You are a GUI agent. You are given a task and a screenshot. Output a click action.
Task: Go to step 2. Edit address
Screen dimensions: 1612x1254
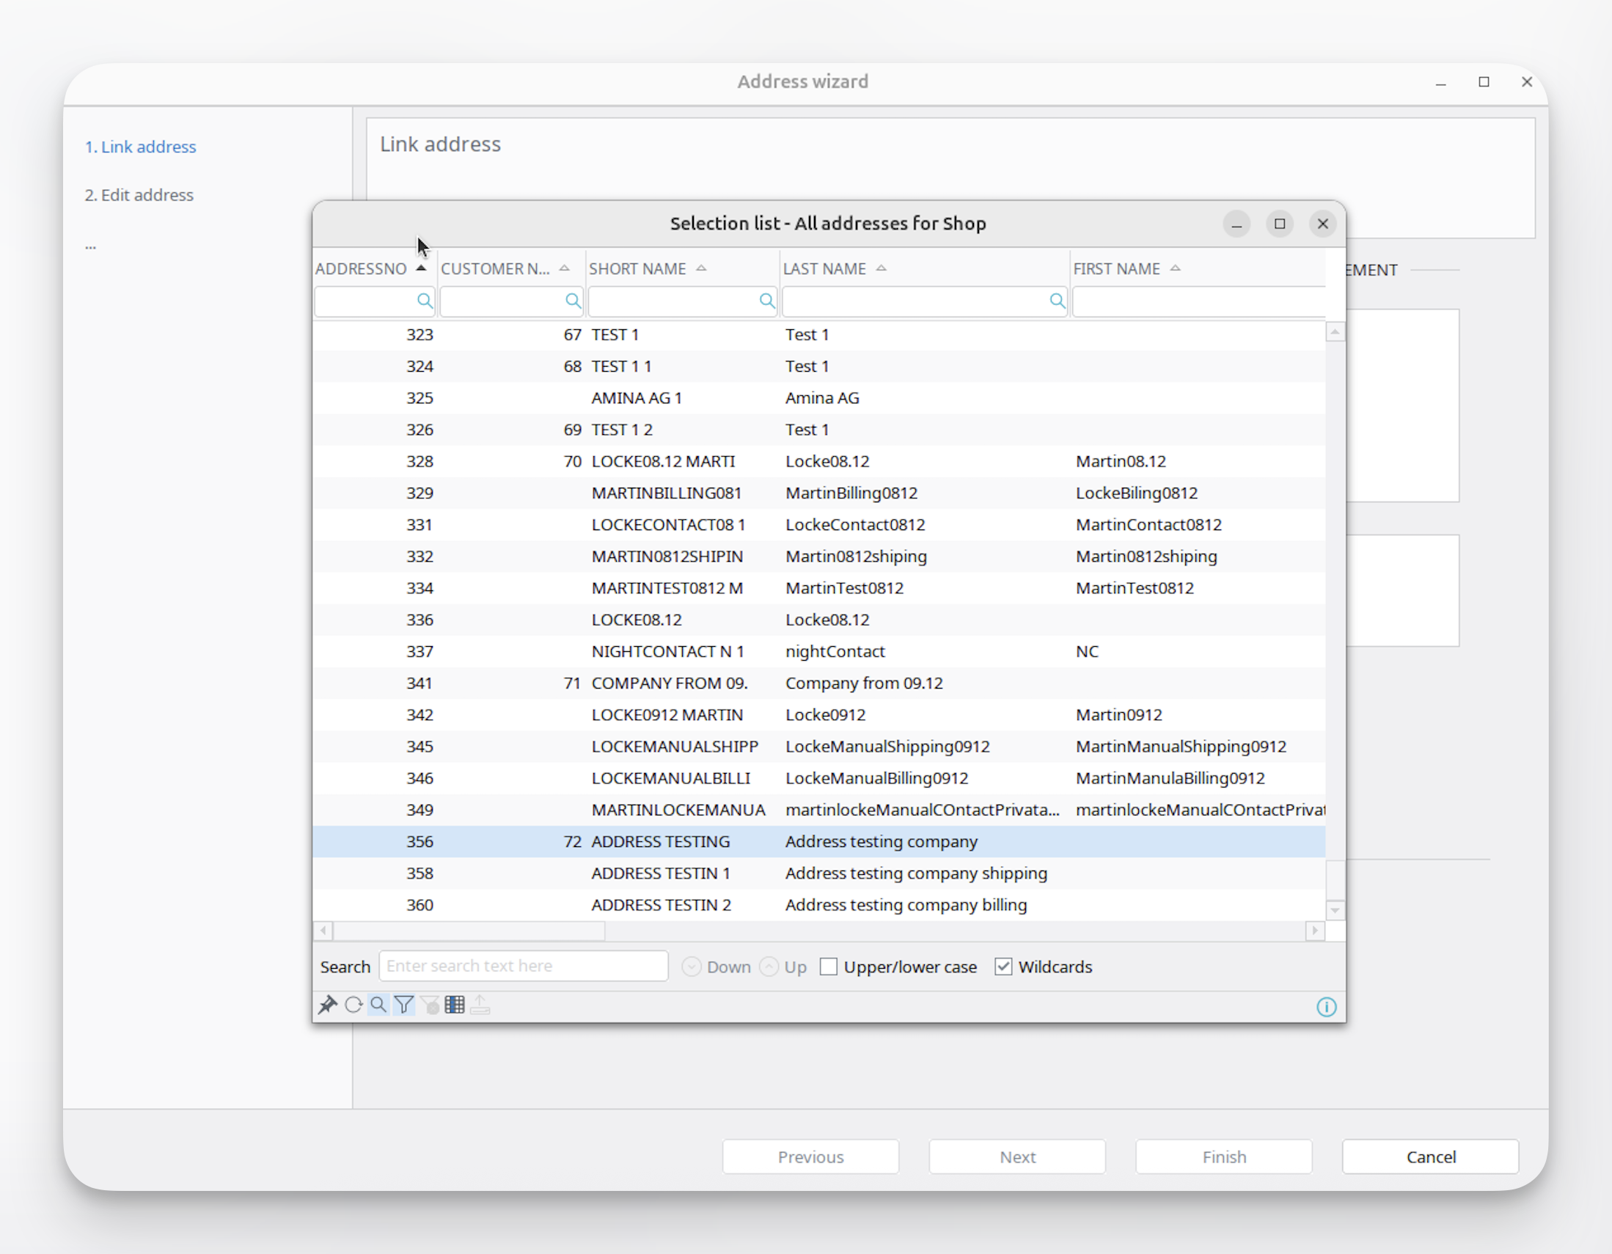click(x=139, y=195)
